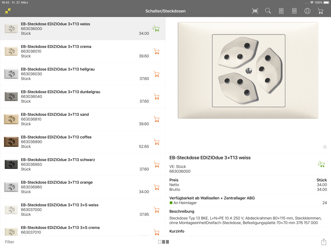The image size is (331, 248).
Task: Select thumbnail of the schwarz socket
Action: pyautogui.click(x=11, y=164)
